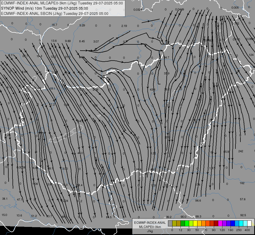Click the 13.6 grid value
This screenshot has width=255, height=235.
[54, 41]
